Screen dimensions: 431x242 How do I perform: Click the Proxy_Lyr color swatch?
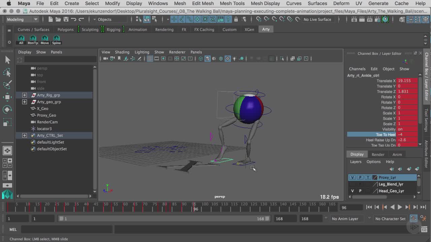375,177
